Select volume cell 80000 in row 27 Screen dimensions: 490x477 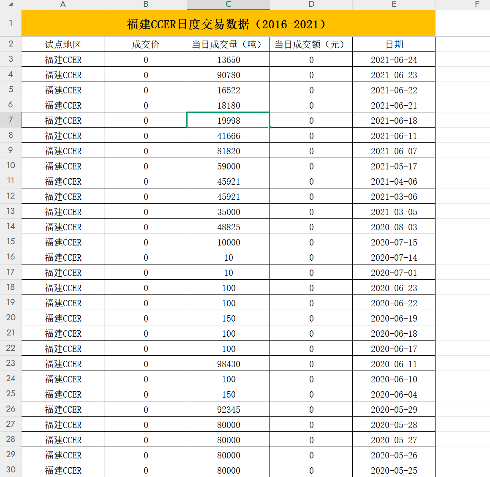point(228,425)
